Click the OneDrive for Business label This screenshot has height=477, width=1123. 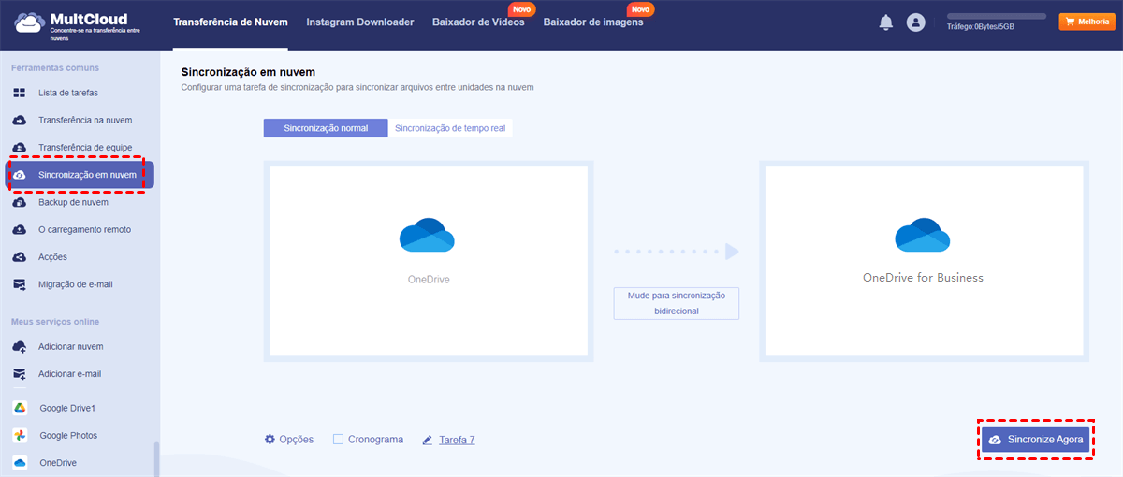click(923, 278)
